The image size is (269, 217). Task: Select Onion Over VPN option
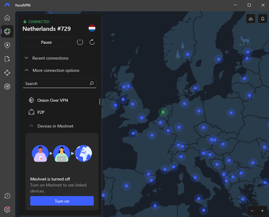(52, 100)
